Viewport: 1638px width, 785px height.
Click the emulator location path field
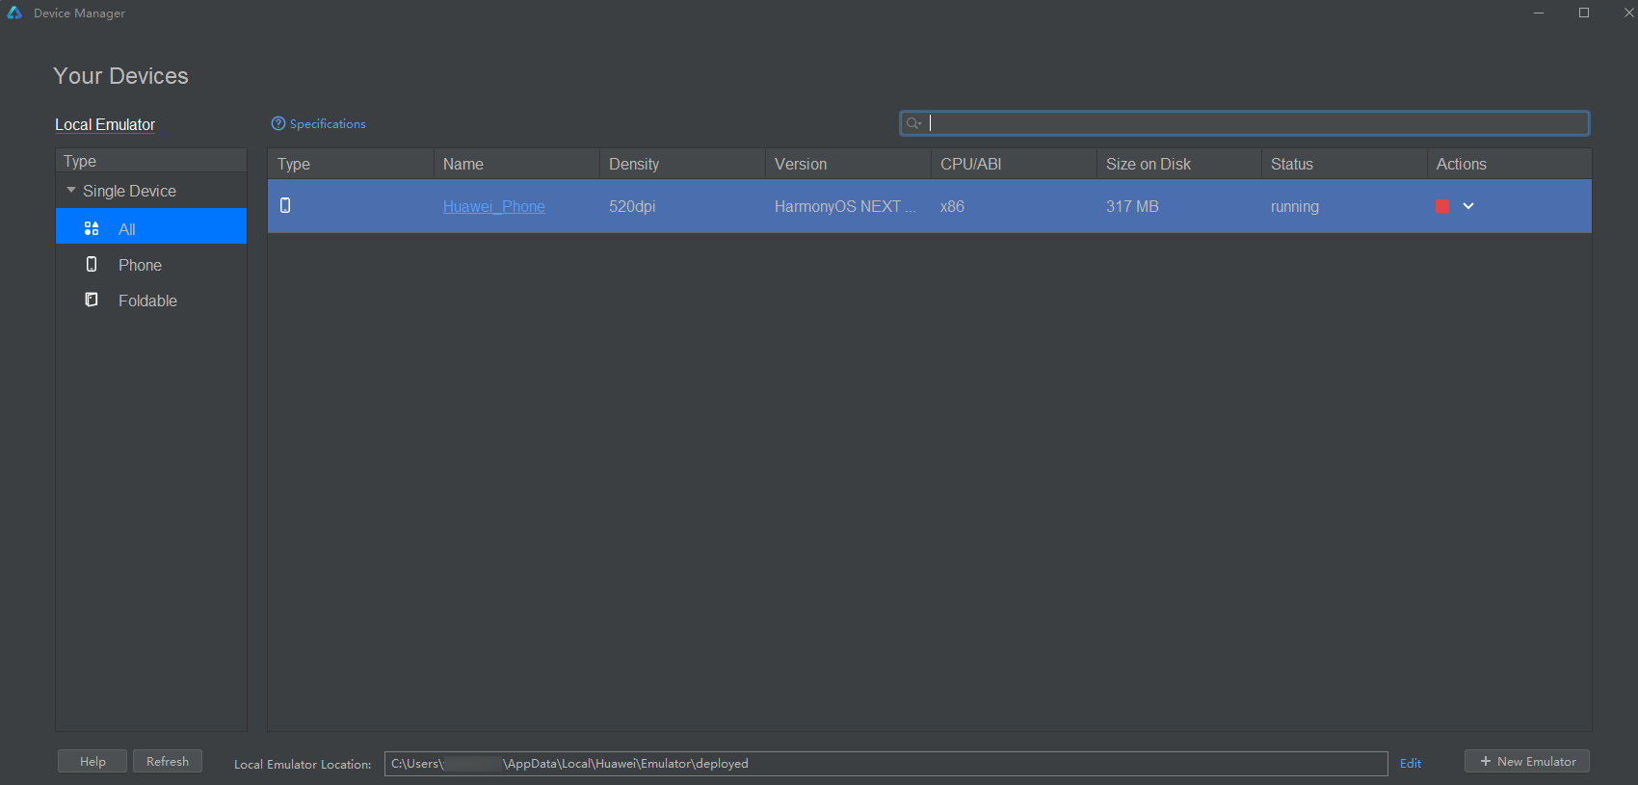(x=885, y=763)
